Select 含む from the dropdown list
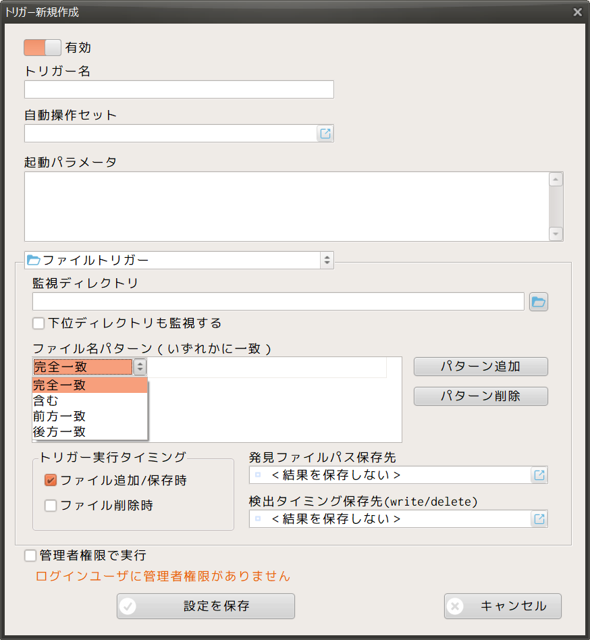Screen dimensions: 590x640 pos(46,401)
